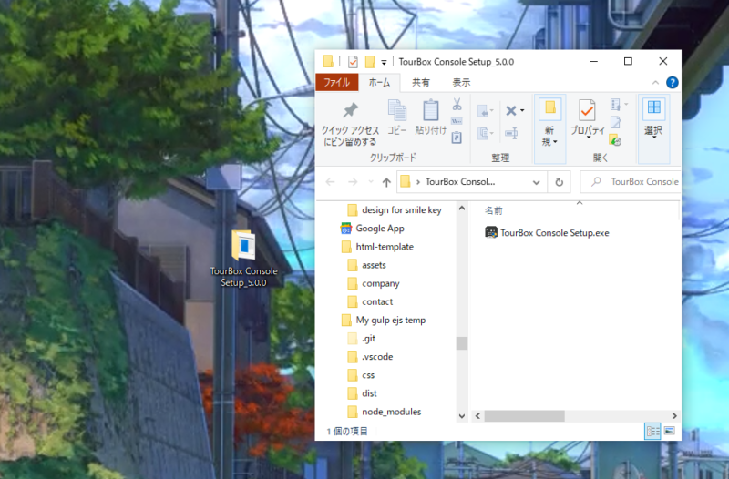This screenshot has width=729, height=479.
Task: Switch to the 共有 tab
Action: click(421, 82)
